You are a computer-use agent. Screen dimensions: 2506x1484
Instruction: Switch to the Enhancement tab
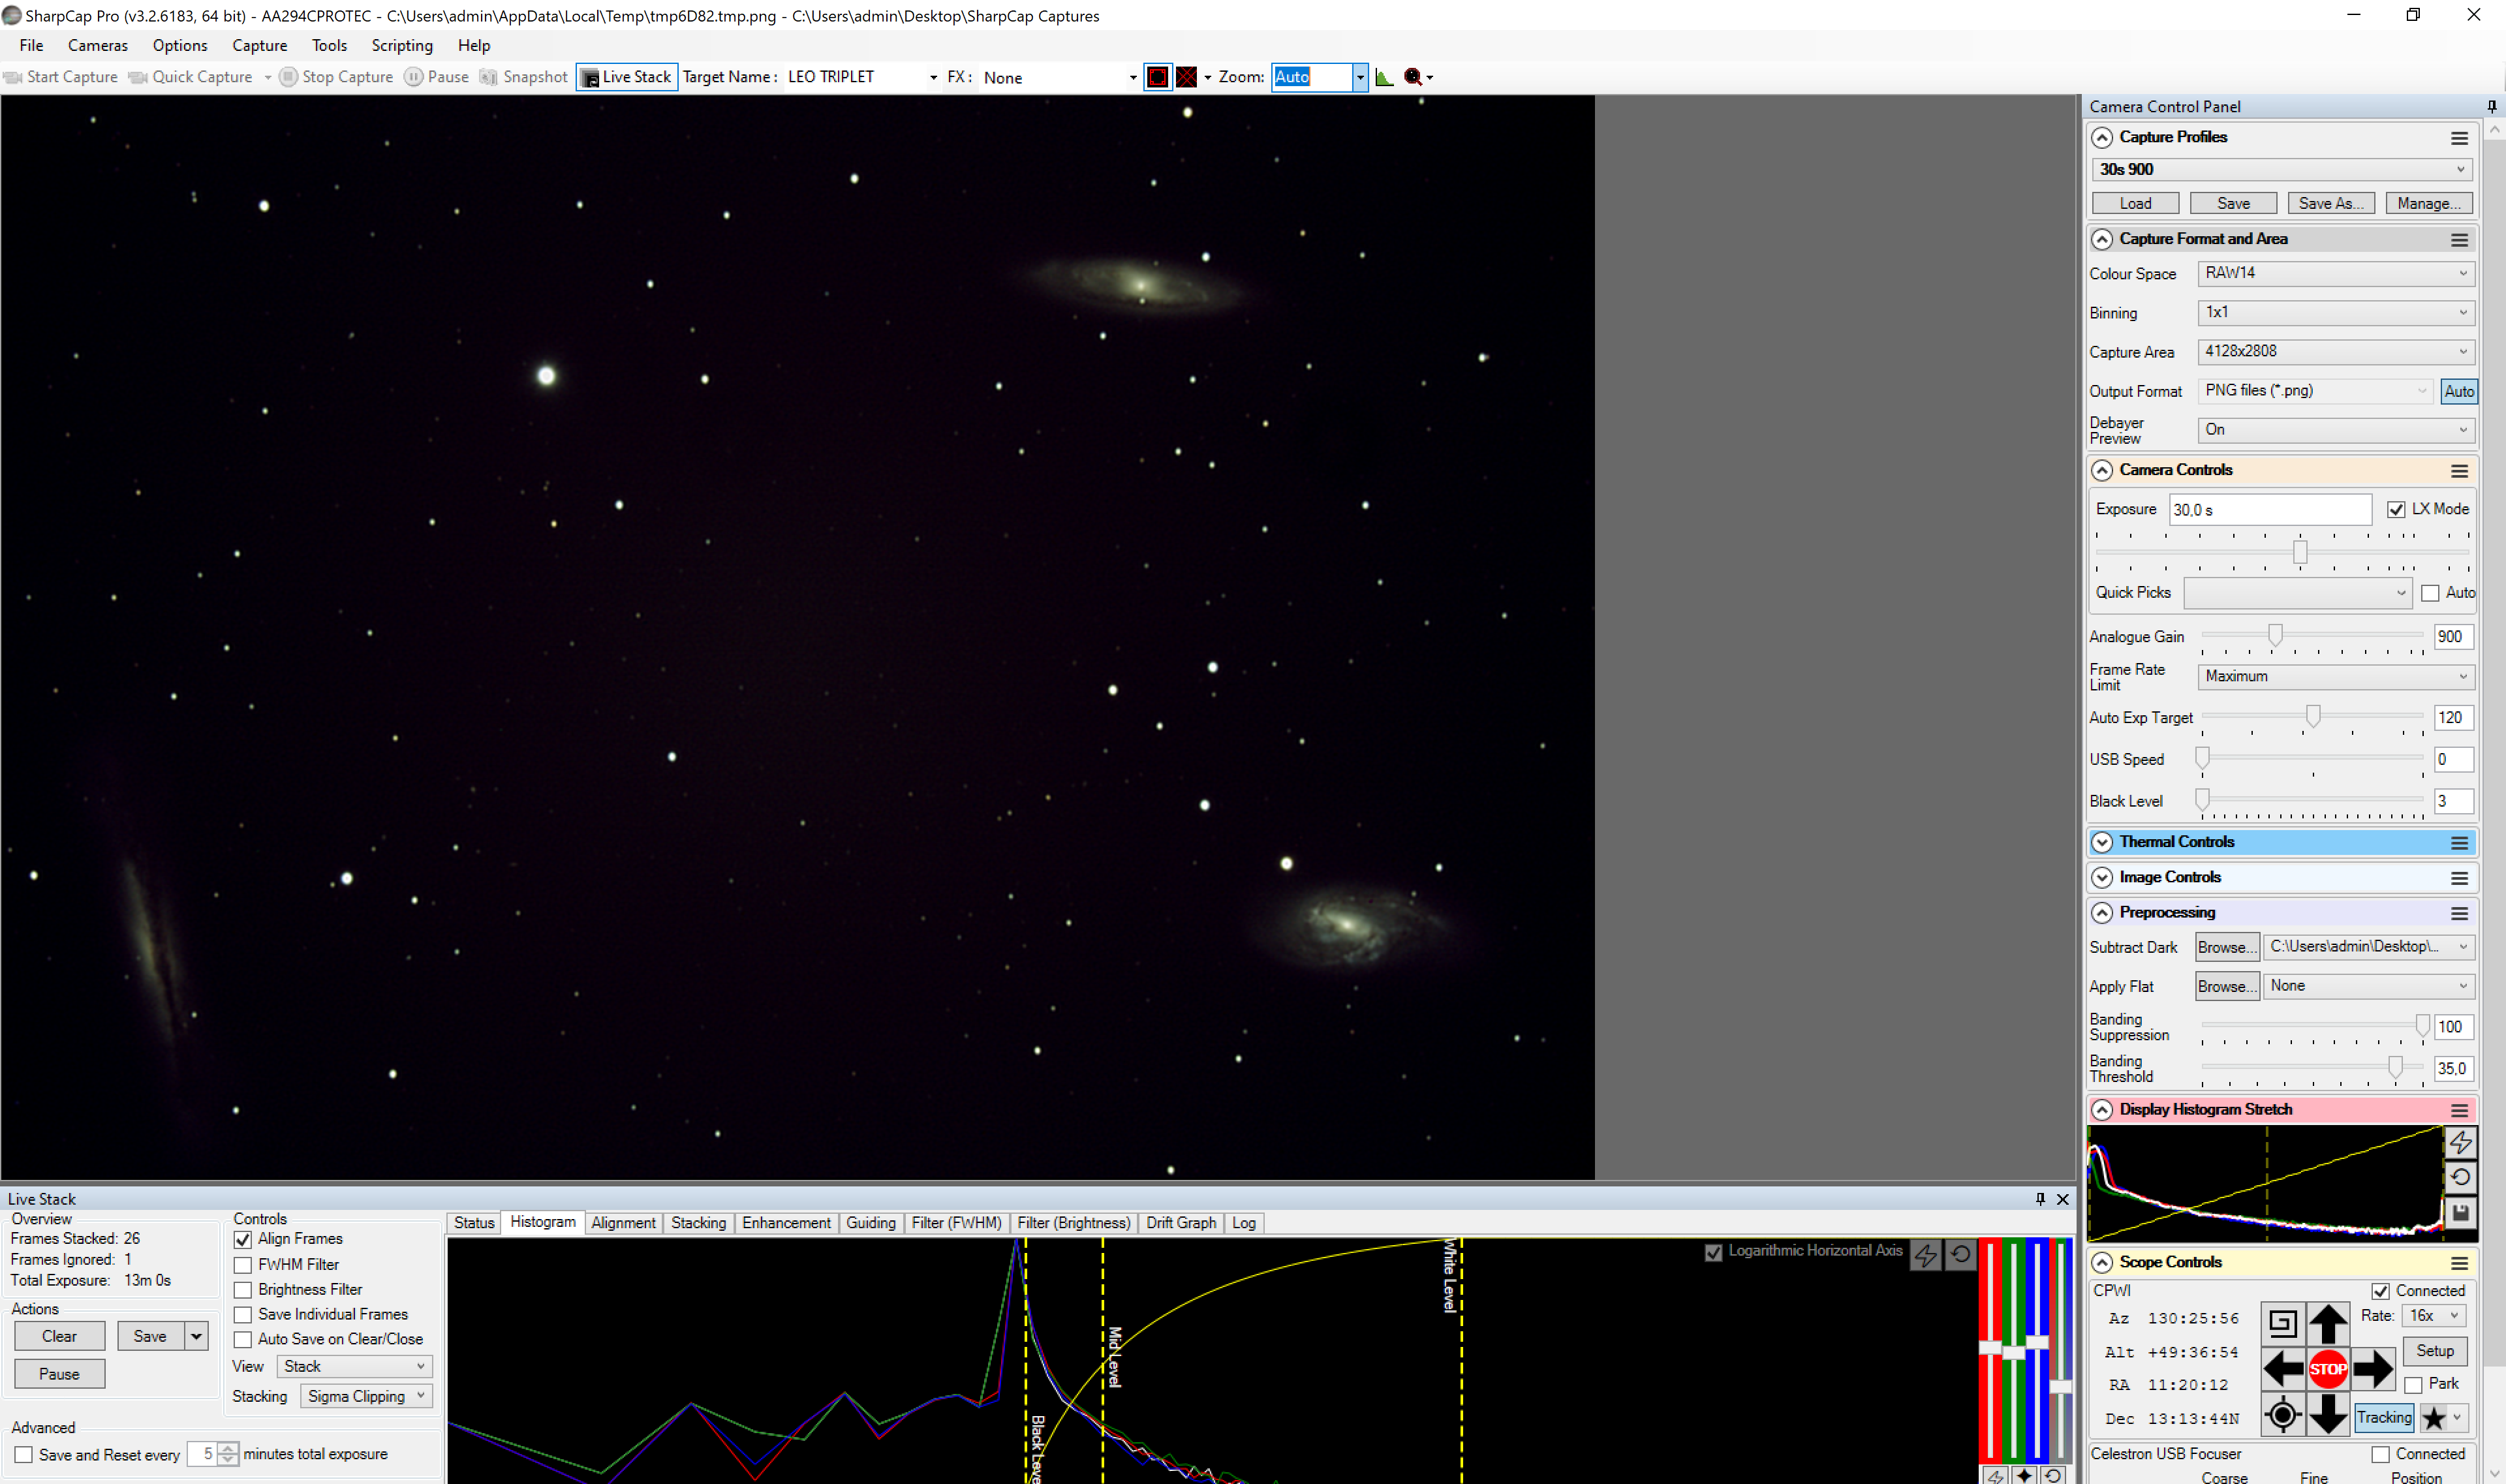pos(786,1223)
